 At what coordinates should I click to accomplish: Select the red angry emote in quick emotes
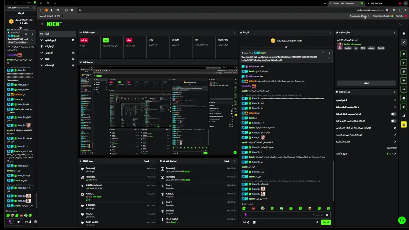pos(253,208)
